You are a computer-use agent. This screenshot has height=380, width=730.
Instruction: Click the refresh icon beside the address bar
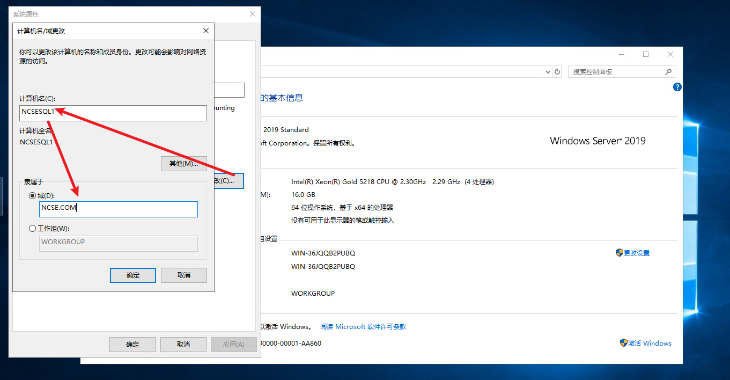click(x=557, y=72)
